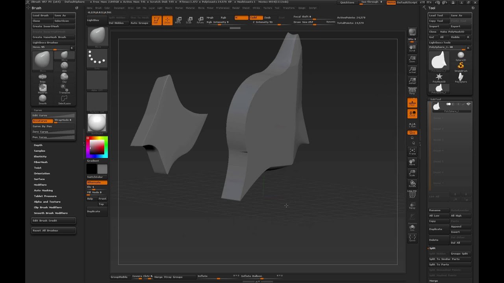Image resolution: width=504 pixels, height=283 pixels.
Task: Select the SimpleBrush tool
Action: tap(460, 66)
